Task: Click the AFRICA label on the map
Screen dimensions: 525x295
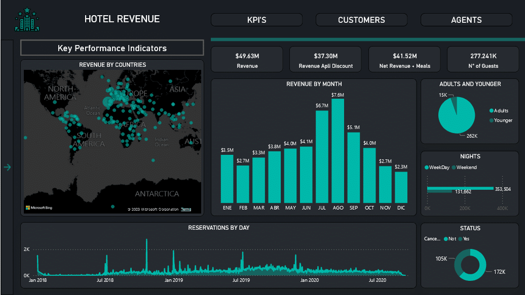Action: point(133,125)
